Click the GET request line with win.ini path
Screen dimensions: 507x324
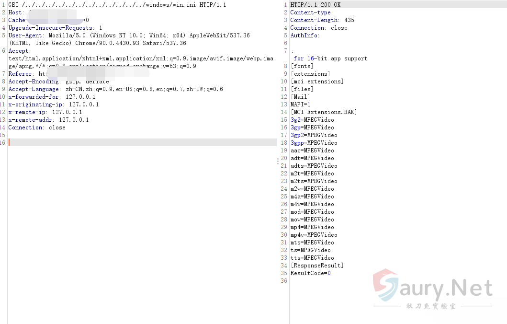(117, 5)
